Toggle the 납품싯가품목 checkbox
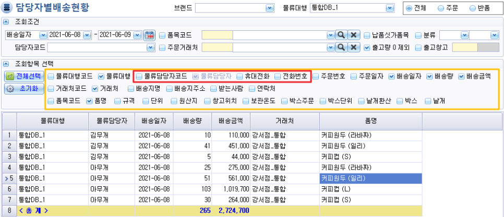The height and width of the screenshot is (217, 504). pyautogui.click(x=367, y=35)
